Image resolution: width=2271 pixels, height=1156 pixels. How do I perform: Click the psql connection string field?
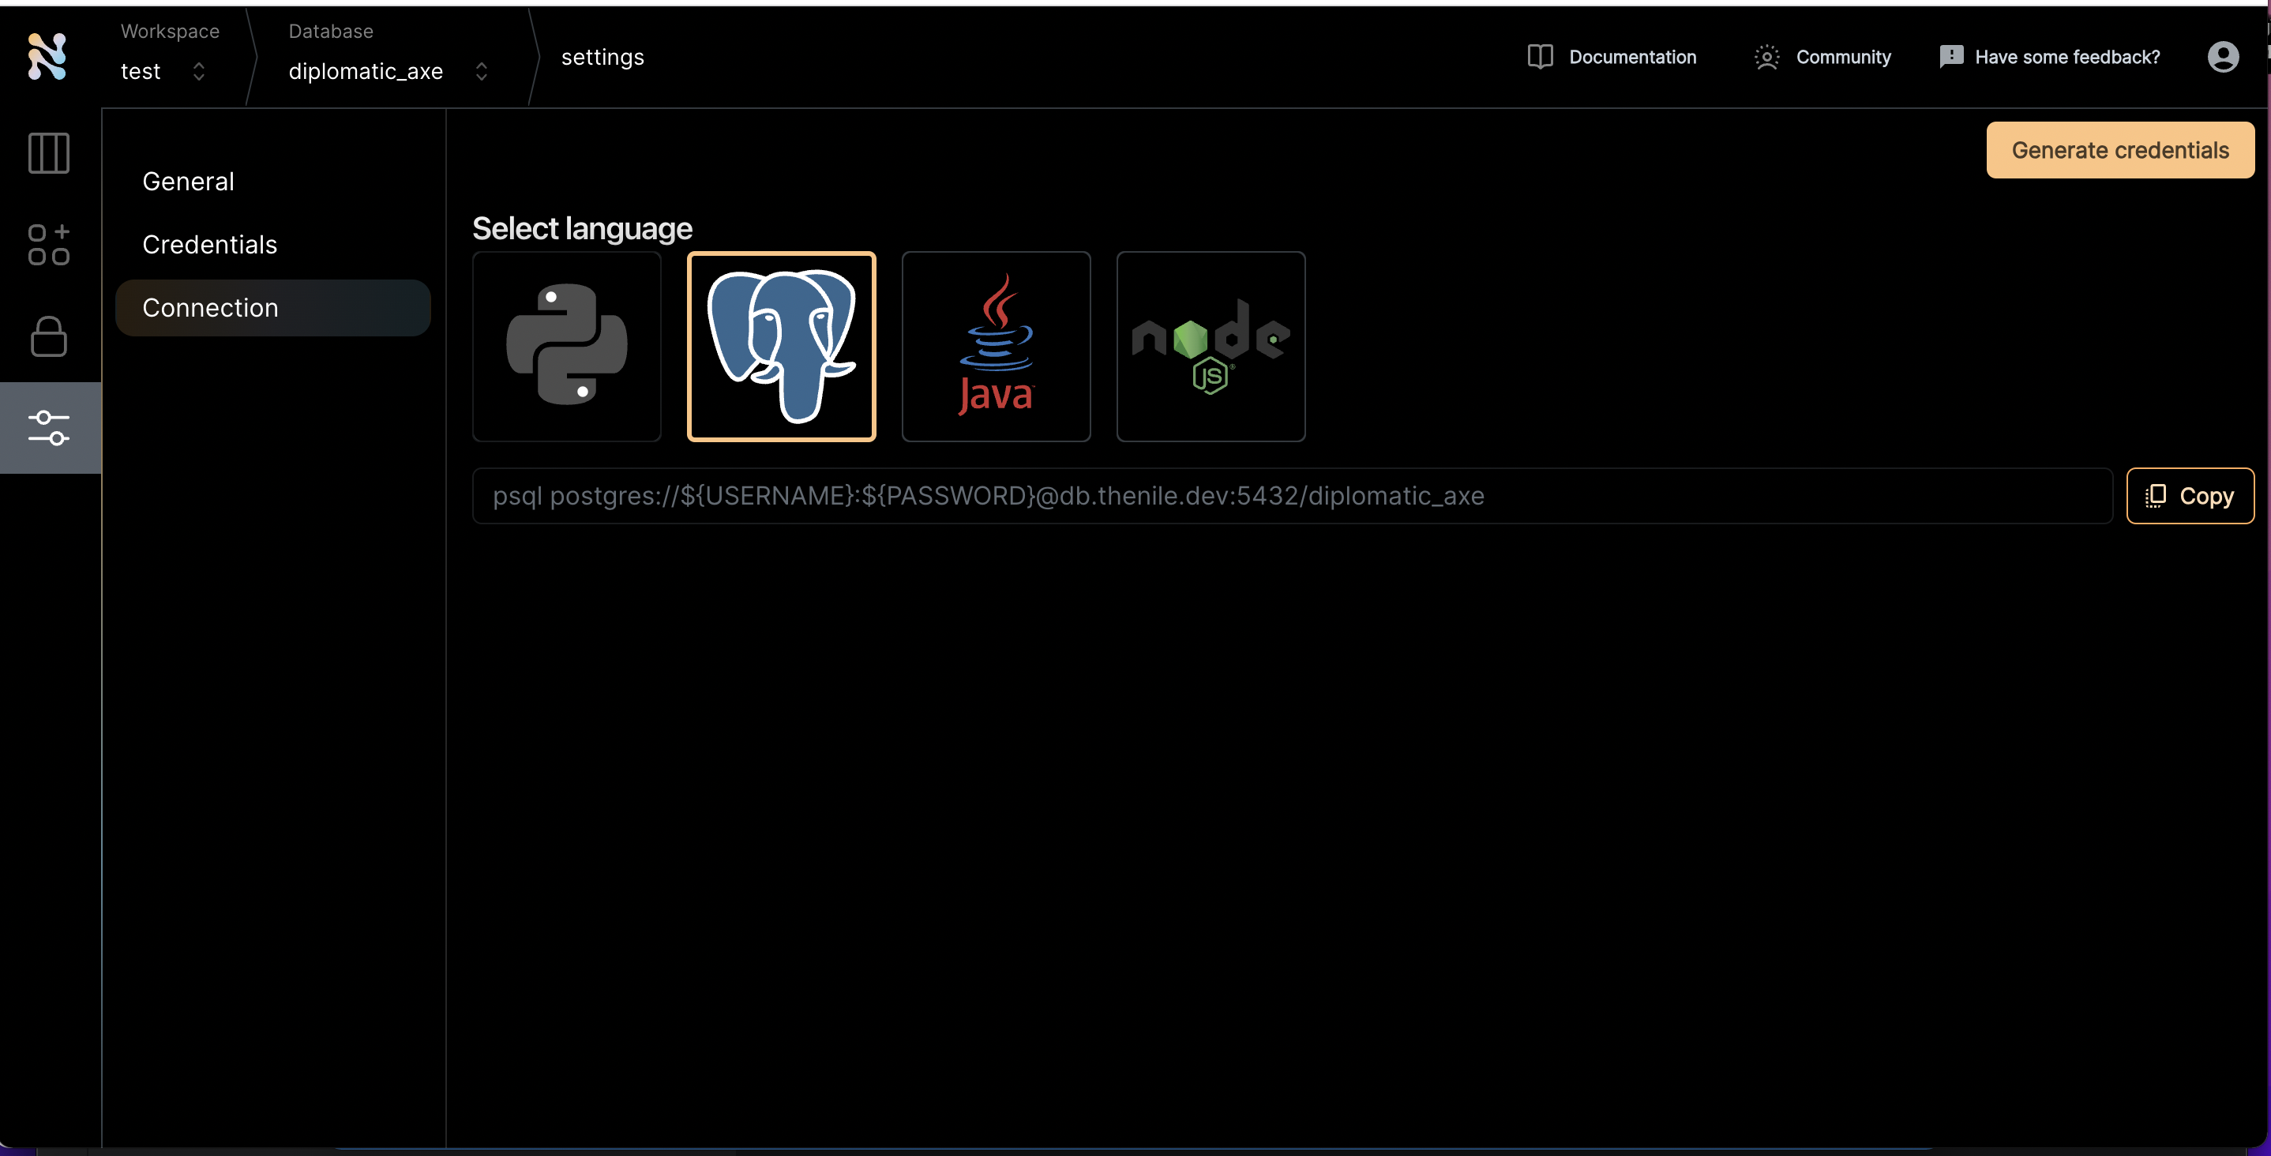coord(1292,496)
